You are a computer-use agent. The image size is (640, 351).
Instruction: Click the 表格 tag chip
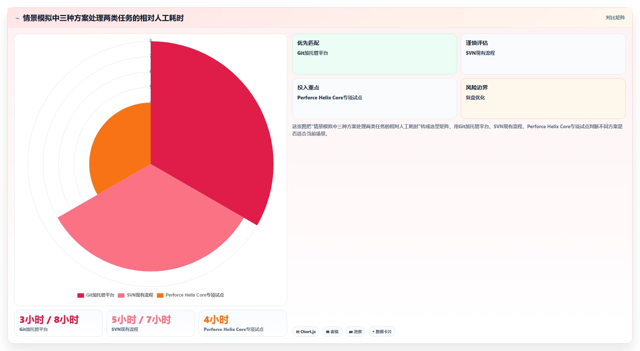[x=332, y=332]
